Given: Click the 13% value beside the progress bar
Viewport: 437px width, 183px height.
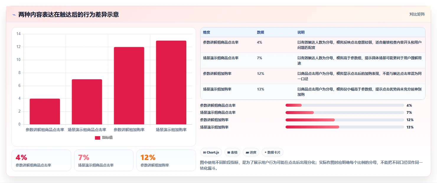Looking at the screenshot, I should click(410, 127).
